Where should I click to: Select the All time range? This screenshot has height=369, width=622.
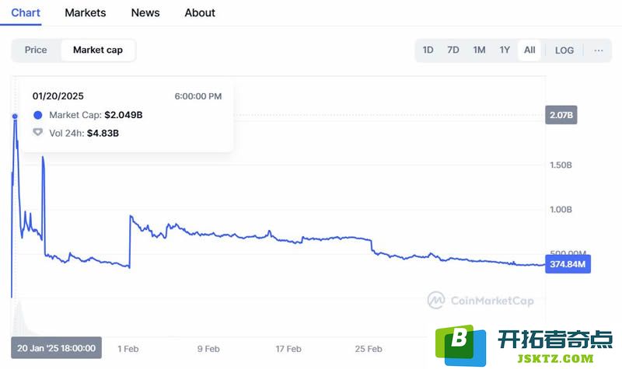coord(529,50)
